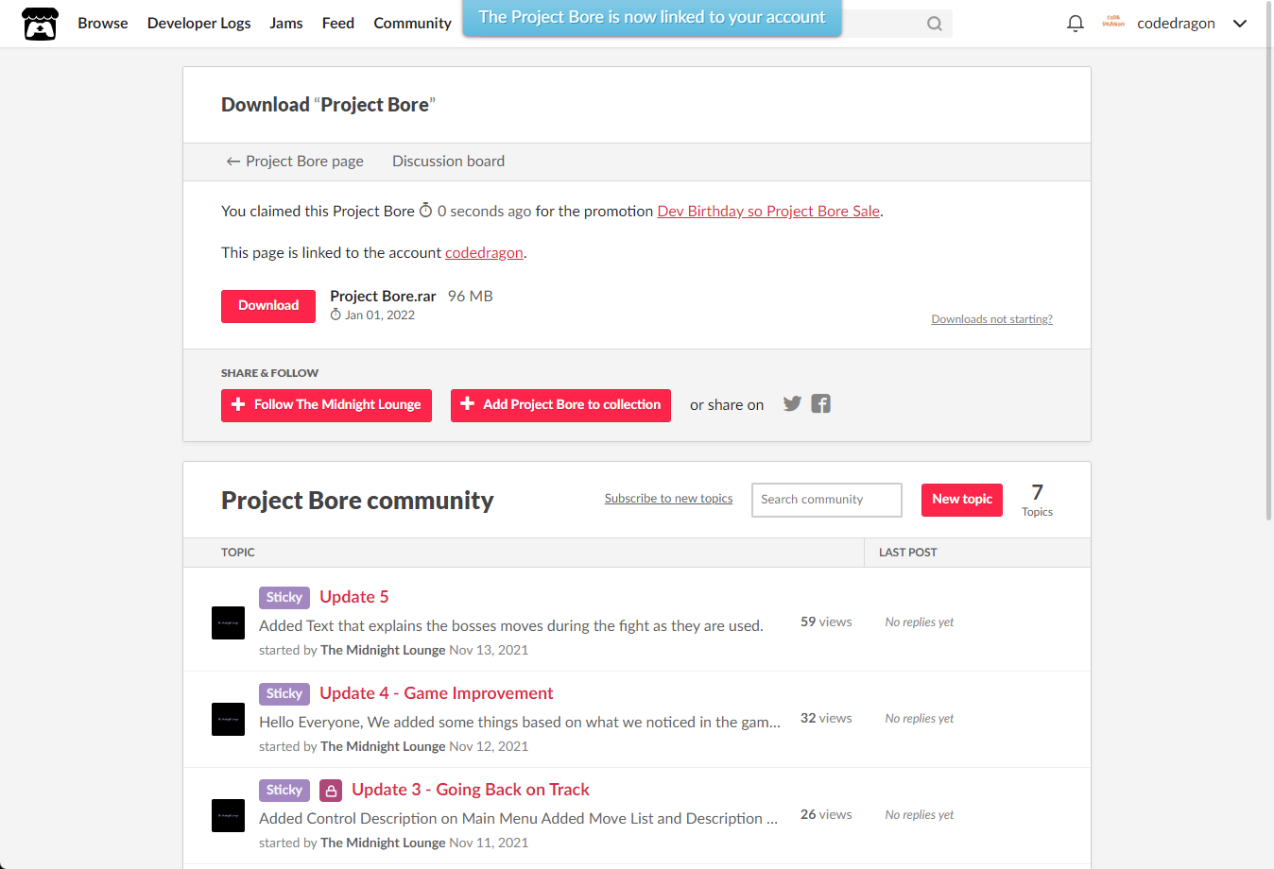Click the Nov 12, 2021 date
This screenshot has width=1274, height=869.
coord(489,746)
